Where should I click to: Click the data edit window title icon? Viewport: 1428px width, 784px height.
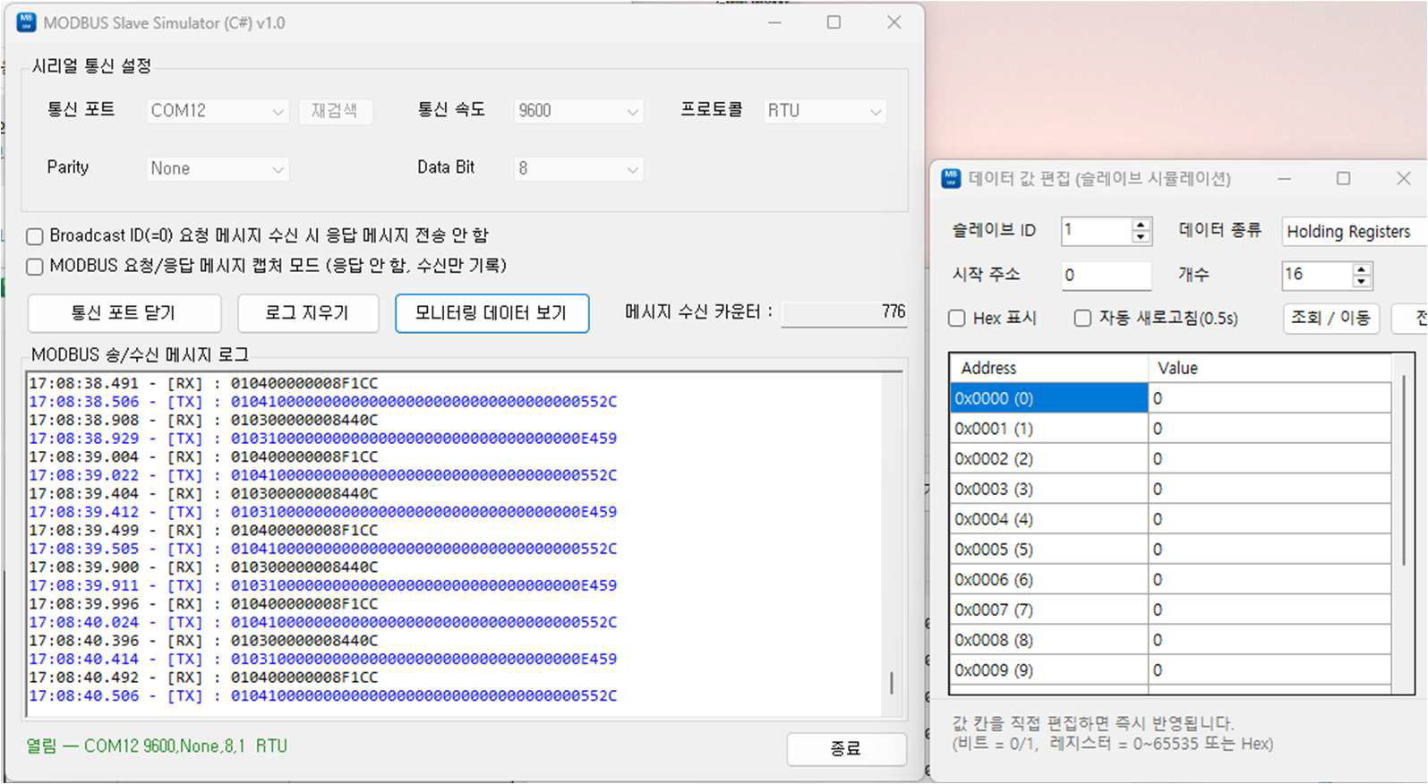pos(950,178)
